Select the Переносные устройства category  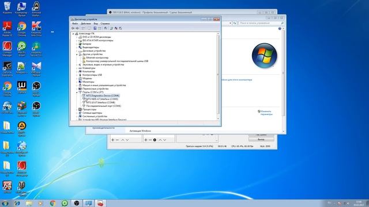coord(95,89)
